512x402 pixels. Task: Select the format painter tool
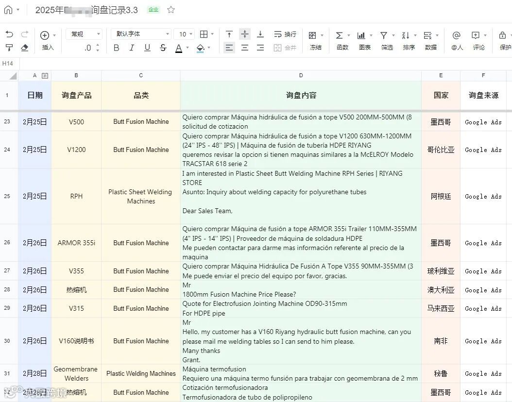[x=9, y=48]
